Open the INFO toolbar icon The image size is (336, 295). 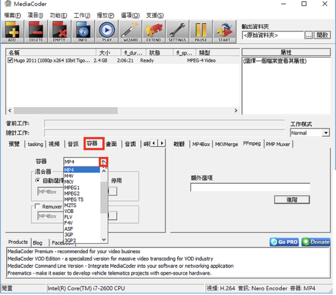coord(83,32)
